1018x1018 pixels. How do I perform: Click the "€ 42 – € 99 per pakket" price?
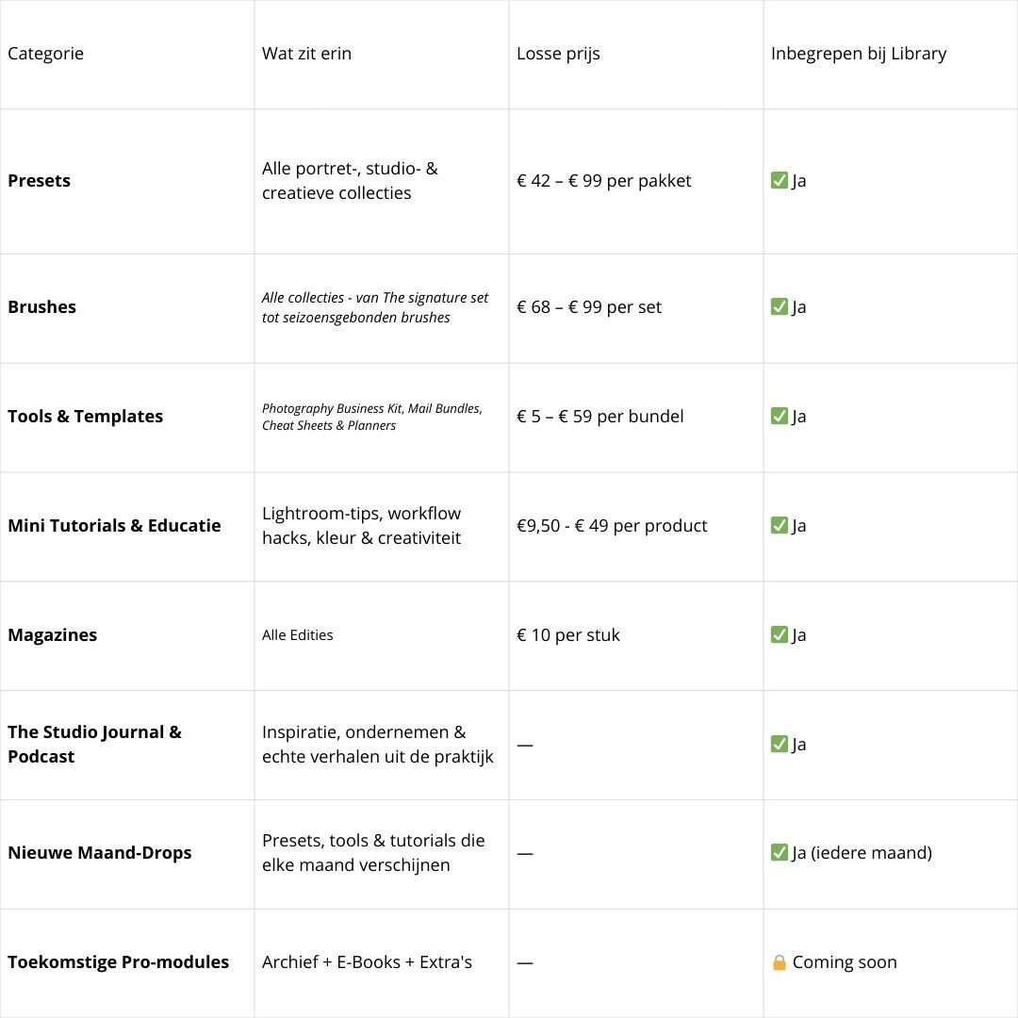(603, 180)
